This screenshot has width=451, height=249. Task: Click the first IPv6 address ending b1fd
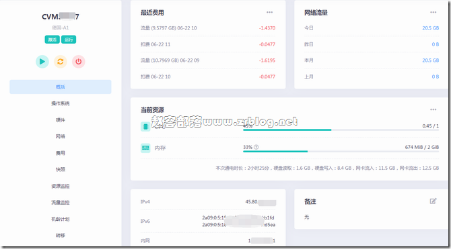(238, 217)
